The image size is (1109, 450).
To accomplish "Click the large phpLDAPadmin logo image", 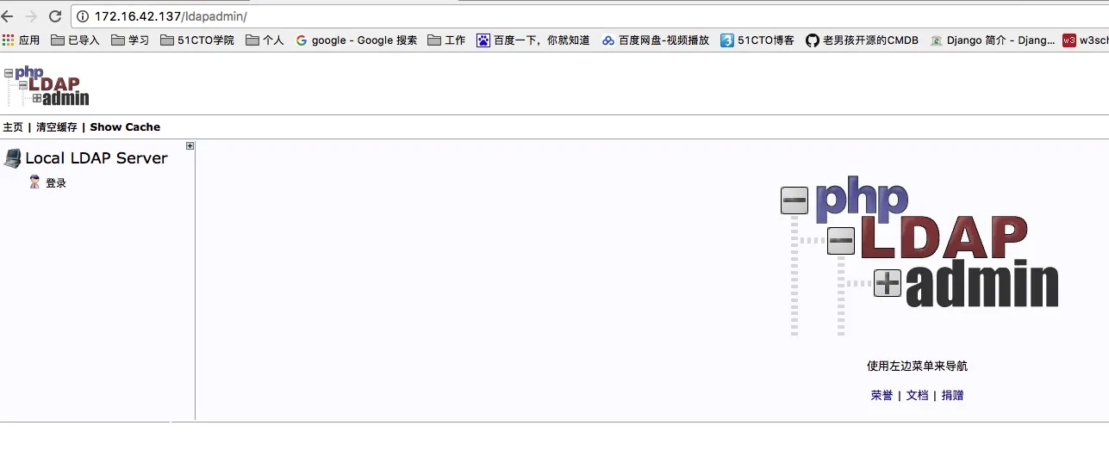I will pos(919,258).
